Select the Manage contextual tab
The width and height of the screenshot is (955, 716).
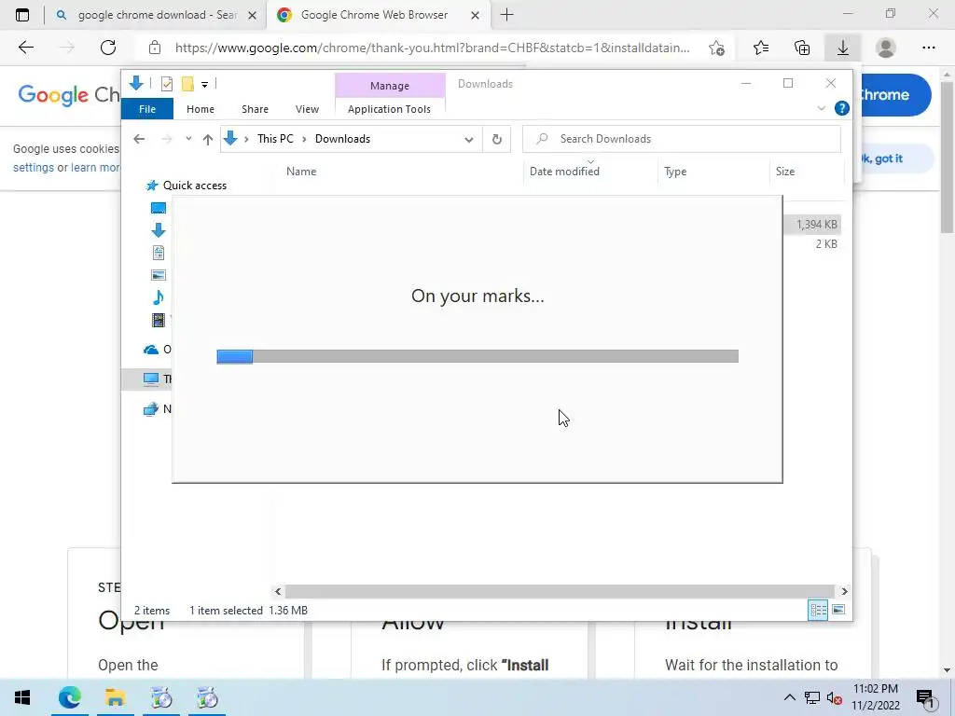(x=390, y=86)
